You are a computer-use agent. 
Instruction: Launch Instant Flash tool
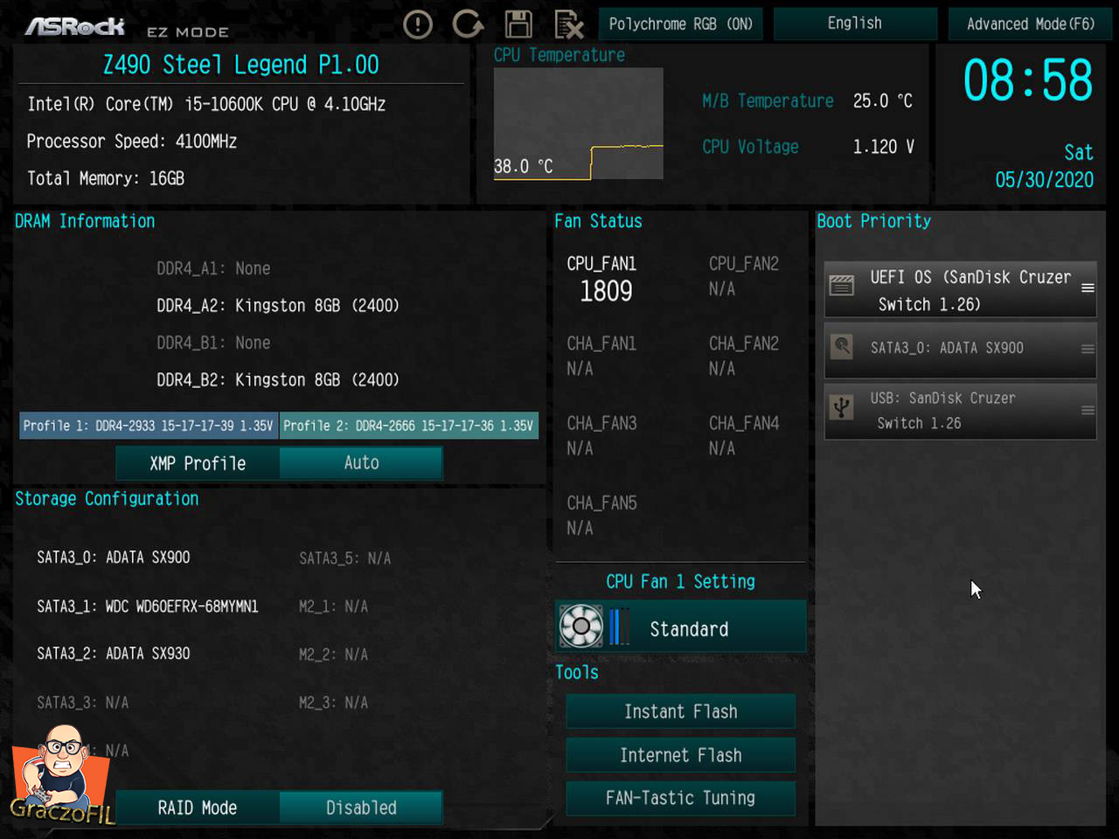(x=680, y=711)
